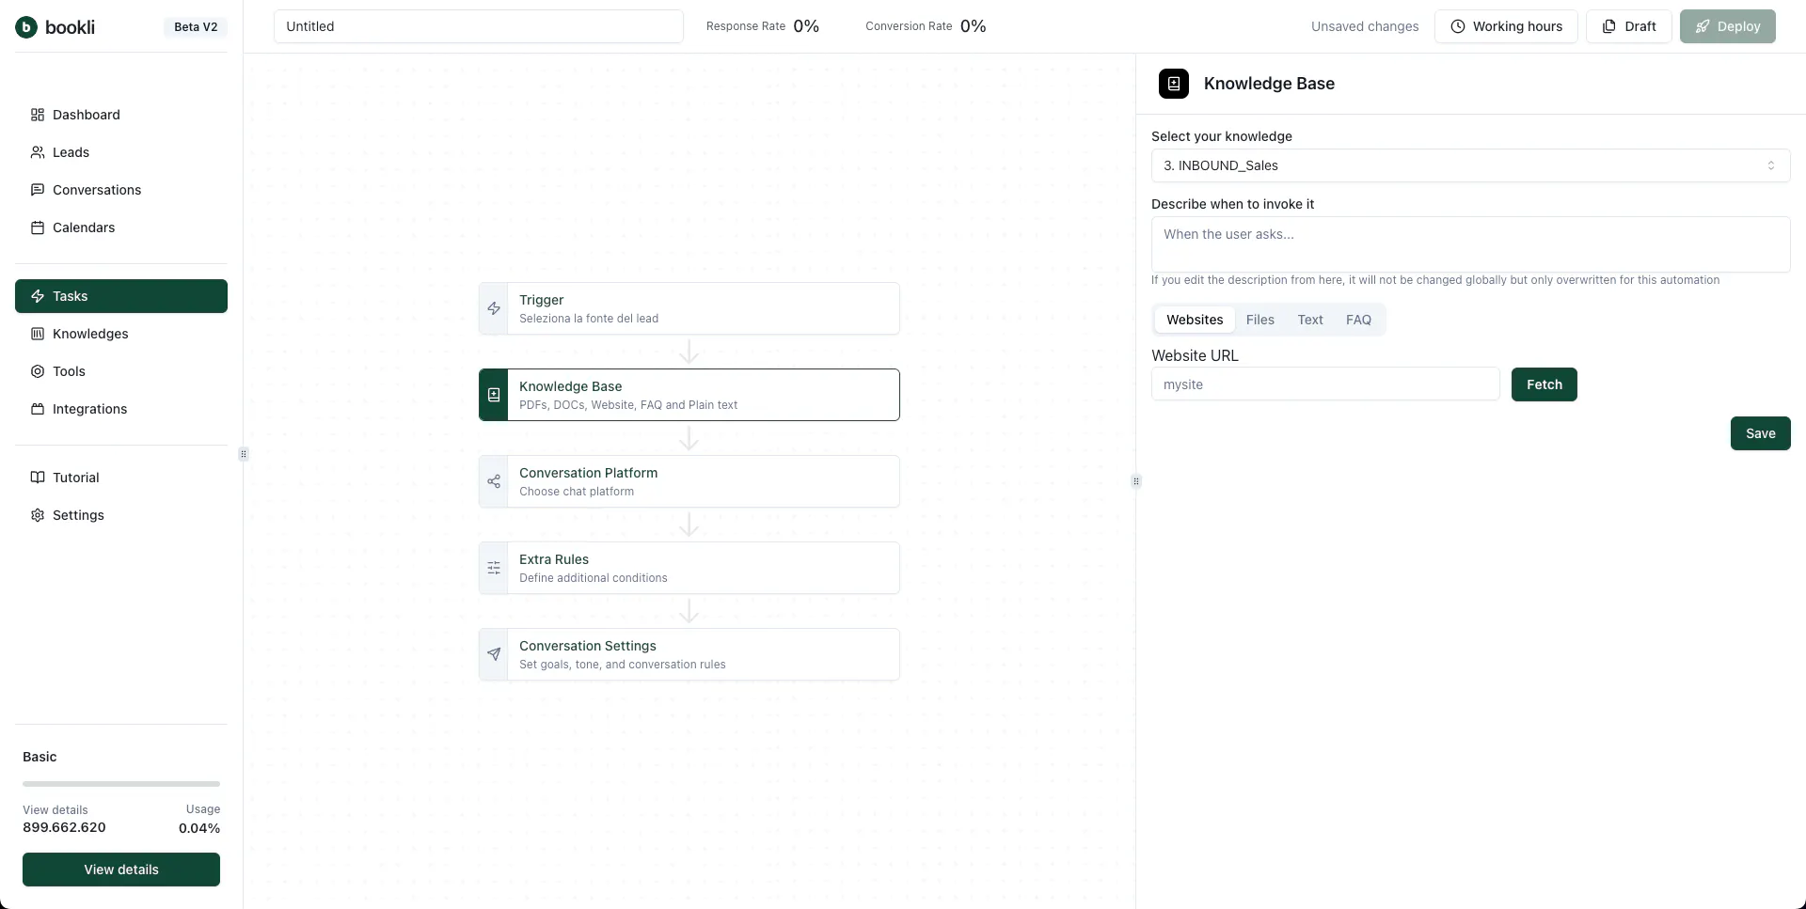1806x909 pixels.
Task: Open the Select your knowledge dropdown
Action: pyautogui.click(x=1470, y=165)
